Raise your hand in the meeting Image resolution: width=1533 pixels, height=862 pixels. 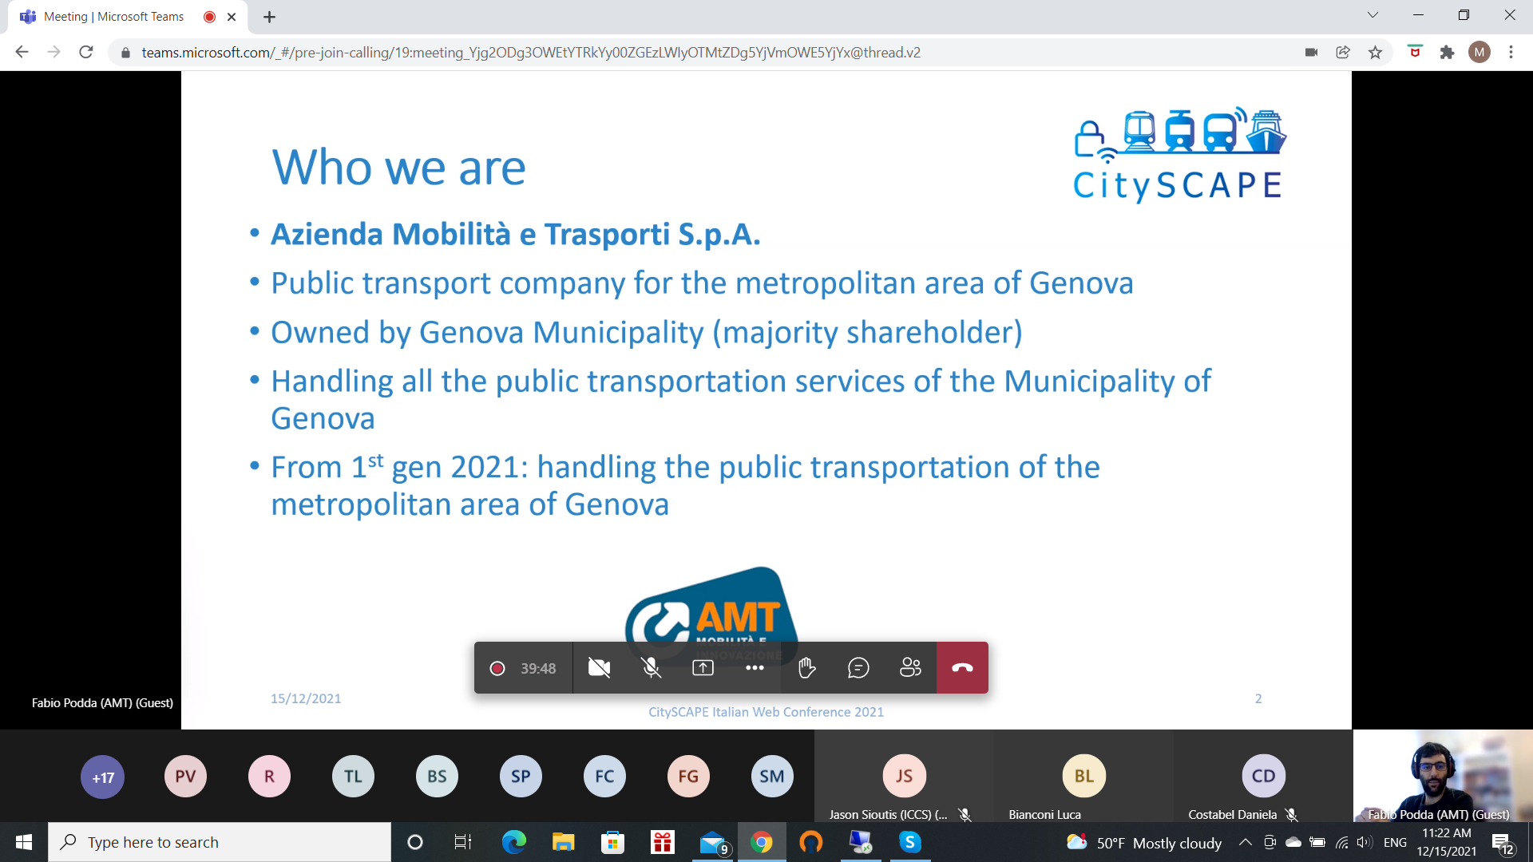806,668
